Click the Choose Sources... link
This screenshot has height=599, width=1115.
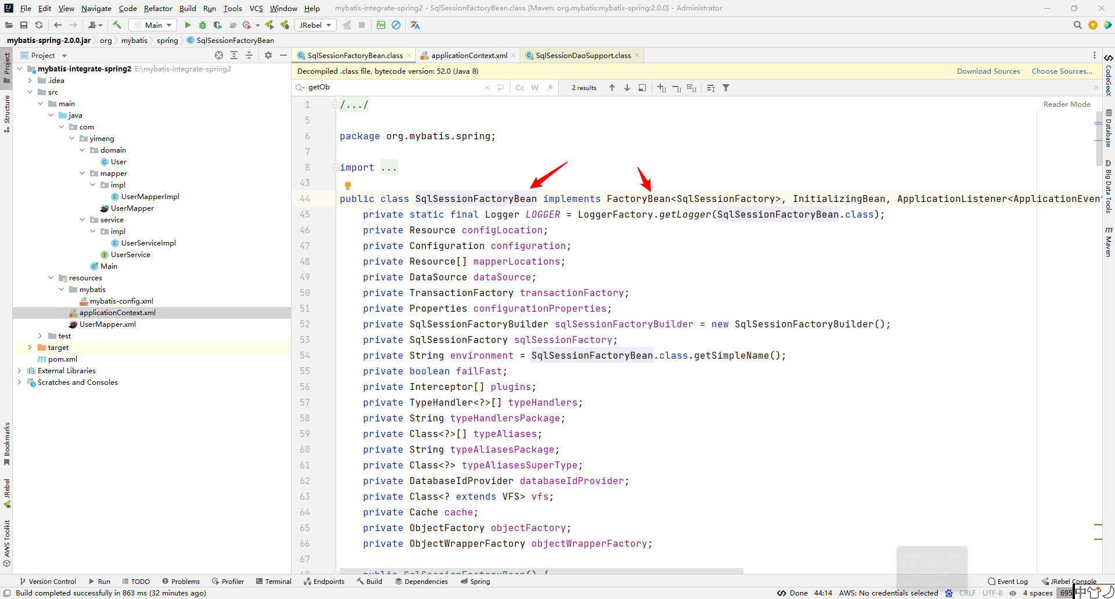[x=1062, y=71]
